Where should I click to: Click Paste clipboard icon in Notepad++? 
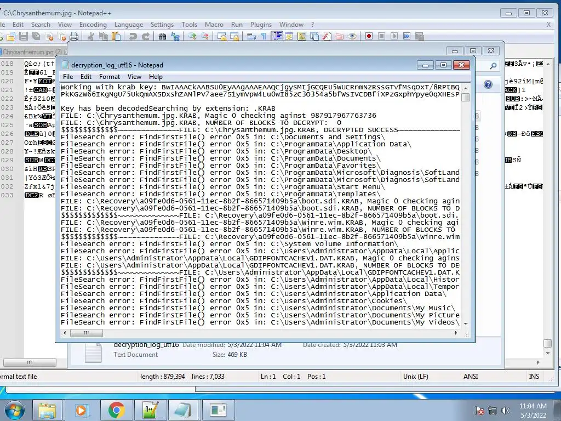116,36
